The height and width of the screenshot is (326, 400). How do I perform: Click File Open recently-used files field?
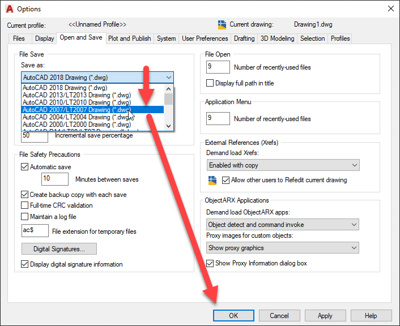click(218, 67)
